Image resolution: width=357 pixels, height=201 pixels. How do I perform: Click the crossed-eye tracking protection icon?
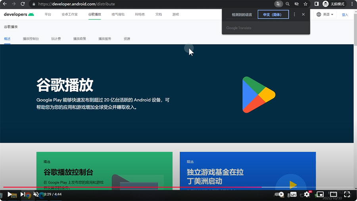296,4
